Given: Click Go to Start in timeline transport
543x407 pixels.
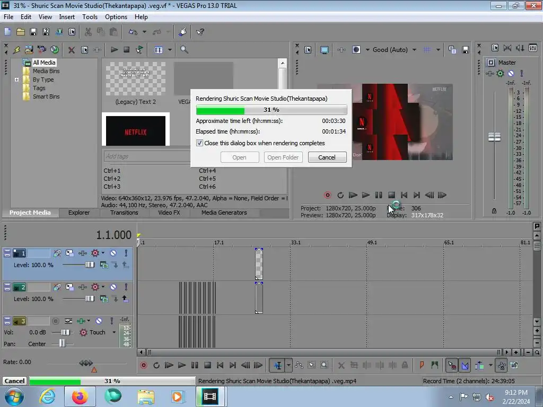Looking at the screenshot, I should click(220, 365).
